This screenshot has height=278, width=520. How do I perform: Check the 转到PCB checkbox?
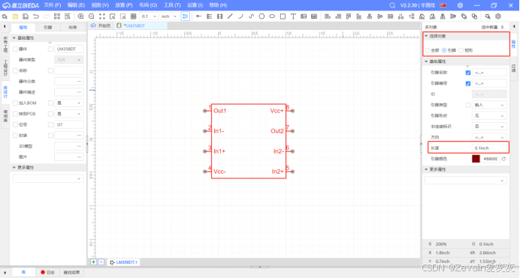click(15, 114)
